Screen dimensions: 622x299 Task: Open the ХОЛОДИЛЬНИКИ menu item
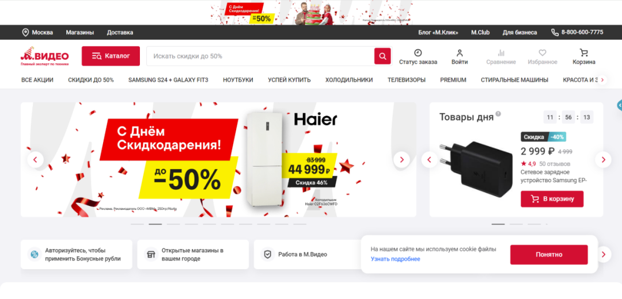(x=349, y=80)
